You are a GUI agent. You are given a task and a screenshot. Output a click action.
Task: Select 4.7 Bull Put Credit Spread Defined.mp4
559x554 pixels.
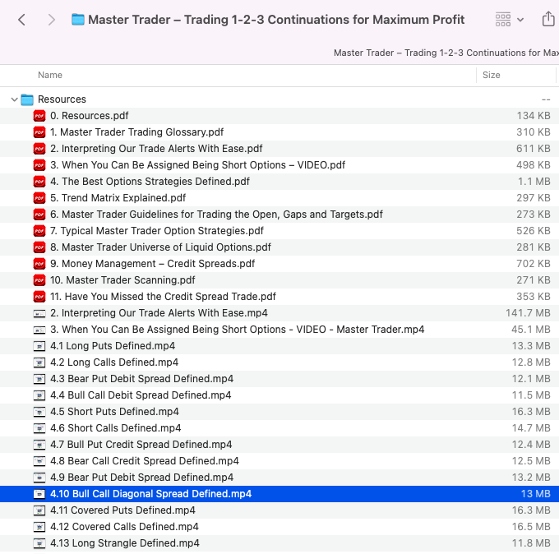pos(141,445)
